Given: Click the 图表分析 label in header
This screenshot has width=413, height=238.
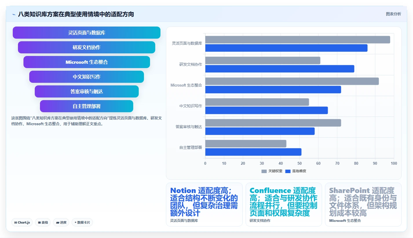Looking at the screenshot, I should point(393,14).
